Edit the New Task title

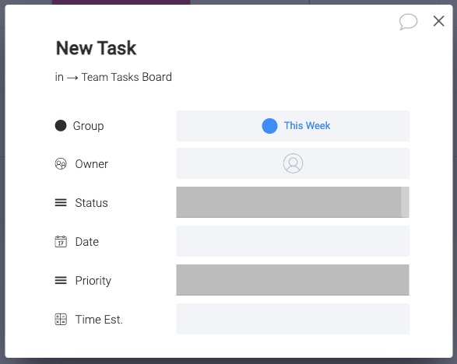point(97,48)
